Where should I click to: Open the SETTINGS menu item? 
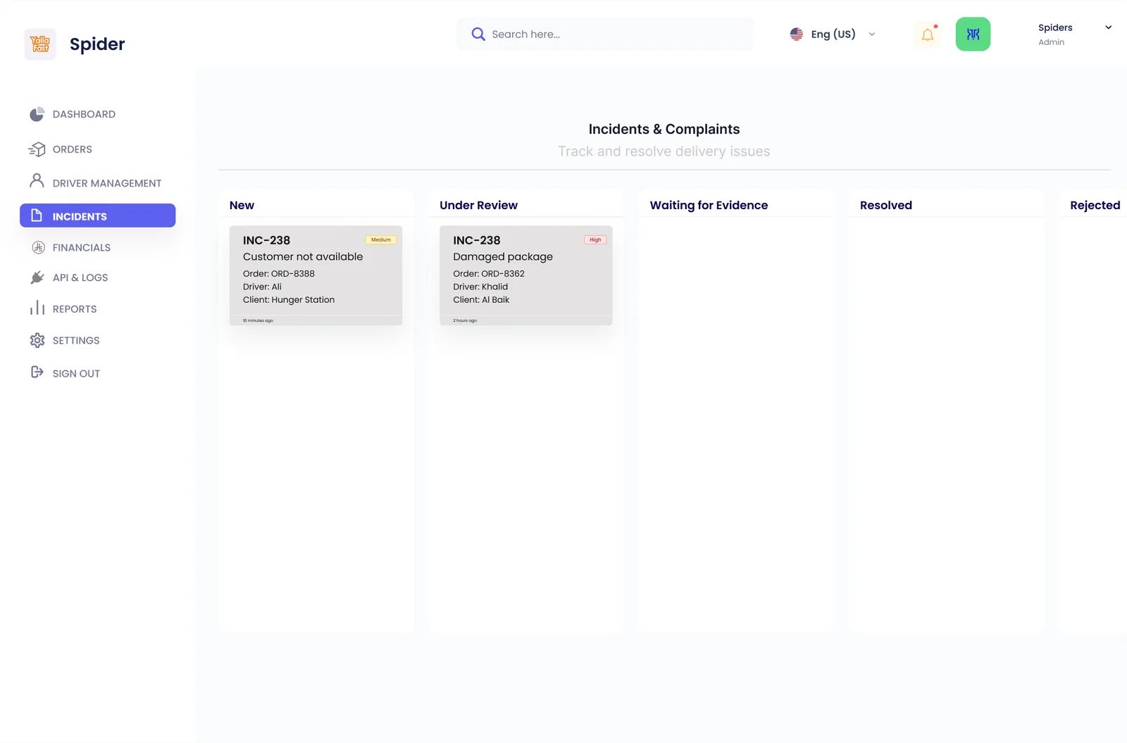76,340
